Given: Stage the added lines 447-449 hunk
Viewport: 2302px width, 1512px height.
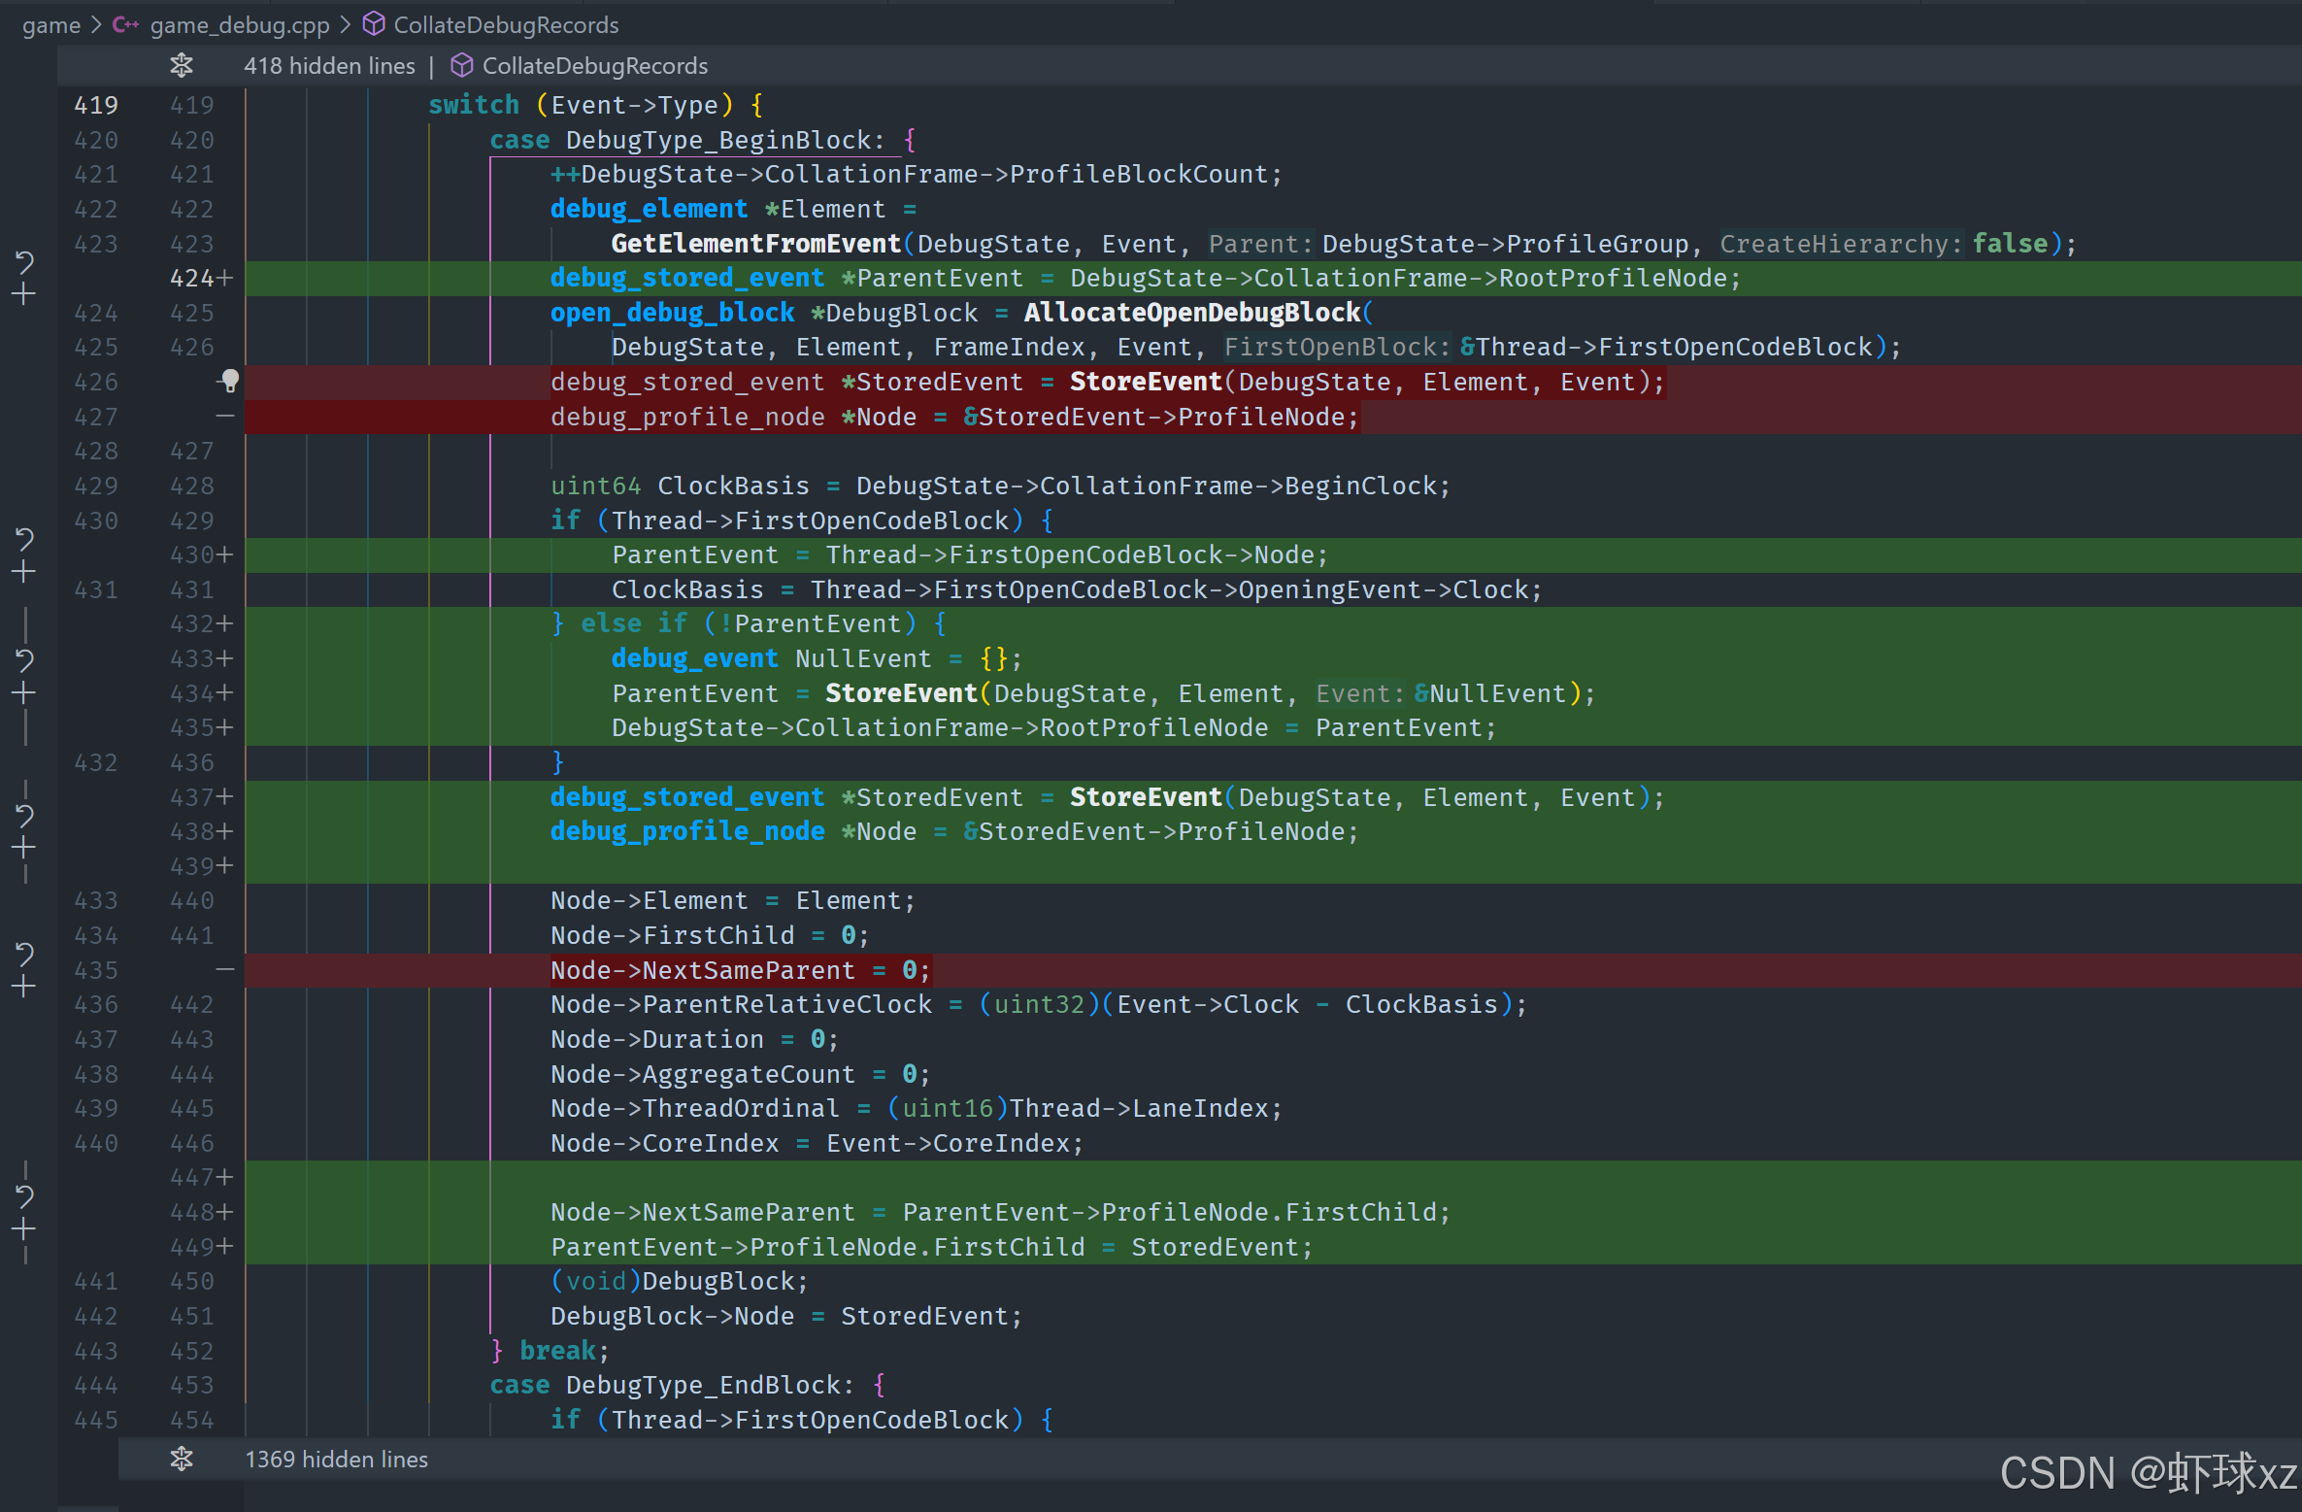Looking at the screenshot, I should pos(24,1229).
